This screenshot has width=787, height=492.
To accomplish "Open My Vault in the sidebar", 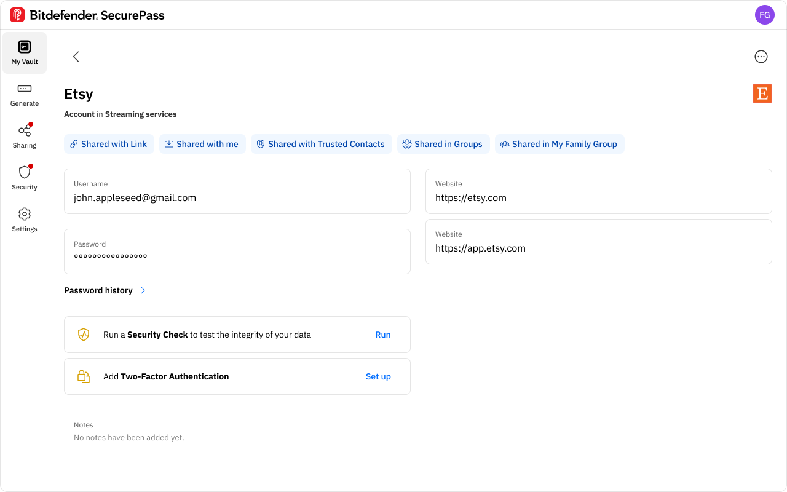I will click(25, 53).
